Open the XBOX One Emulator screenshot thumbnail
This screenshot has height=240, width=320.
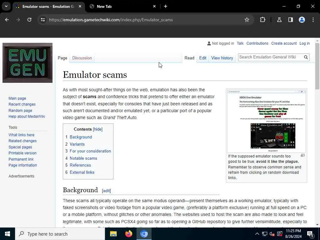[x=266, y=121]
